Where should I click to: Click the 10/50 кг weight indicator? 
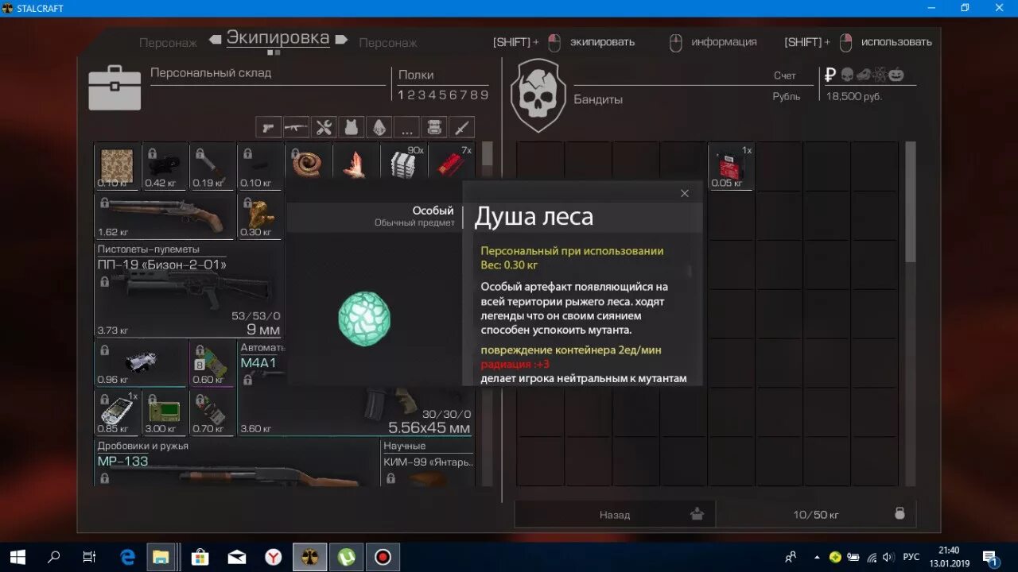[x=816, y=514]
